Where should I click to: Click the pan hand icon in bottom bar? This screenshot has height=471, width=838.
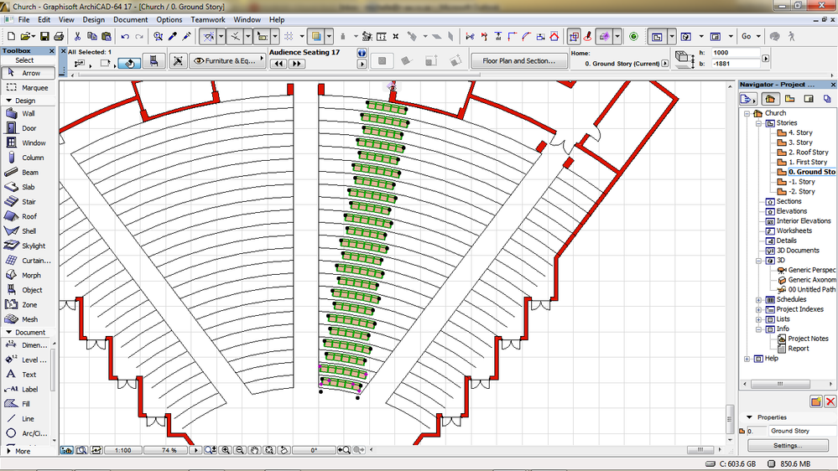click(255, 450)
